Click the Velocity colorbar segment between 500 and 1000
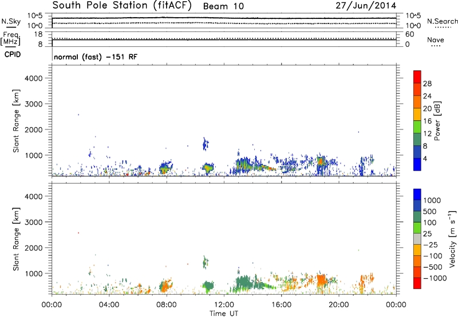458x317 pixels. click(x=417, y=205)
